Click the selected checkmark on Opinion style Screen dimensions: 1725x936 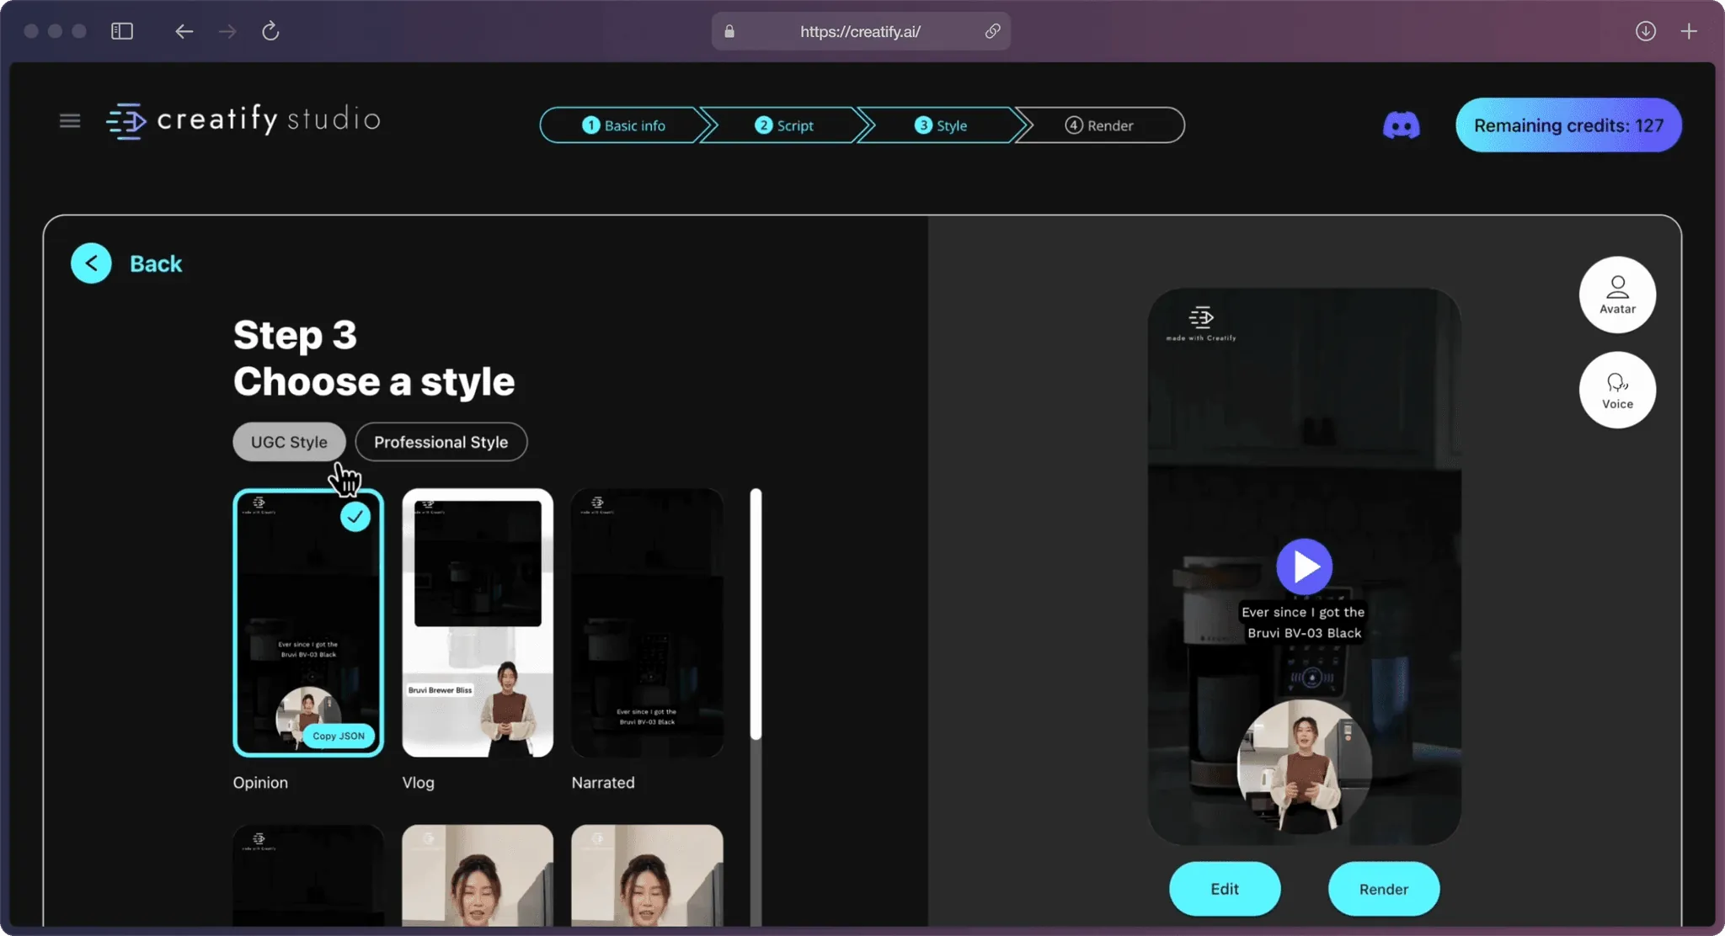(355, 516)
